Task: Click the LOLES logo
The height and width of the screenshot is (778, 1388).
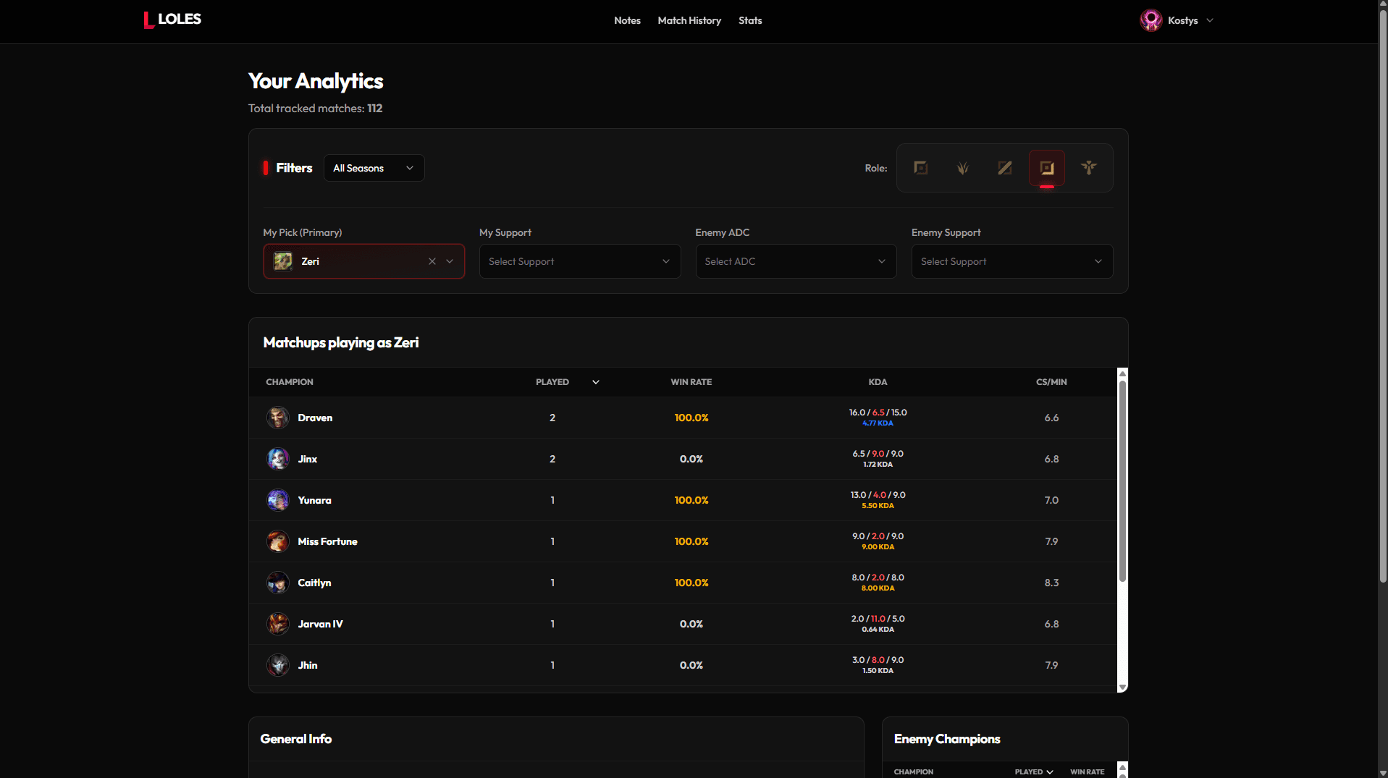Action: (172, 20)
